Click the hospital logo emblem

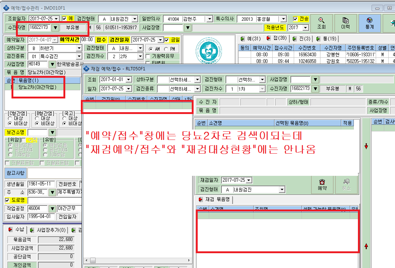tap(209, 50)
